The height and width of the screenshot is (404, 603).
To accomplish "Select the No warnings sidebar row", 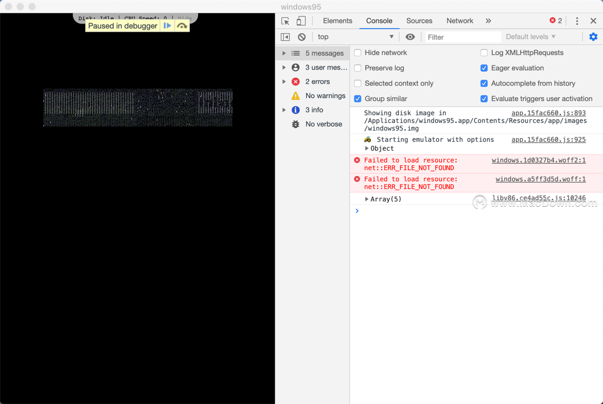I will (x=313, y=96).
